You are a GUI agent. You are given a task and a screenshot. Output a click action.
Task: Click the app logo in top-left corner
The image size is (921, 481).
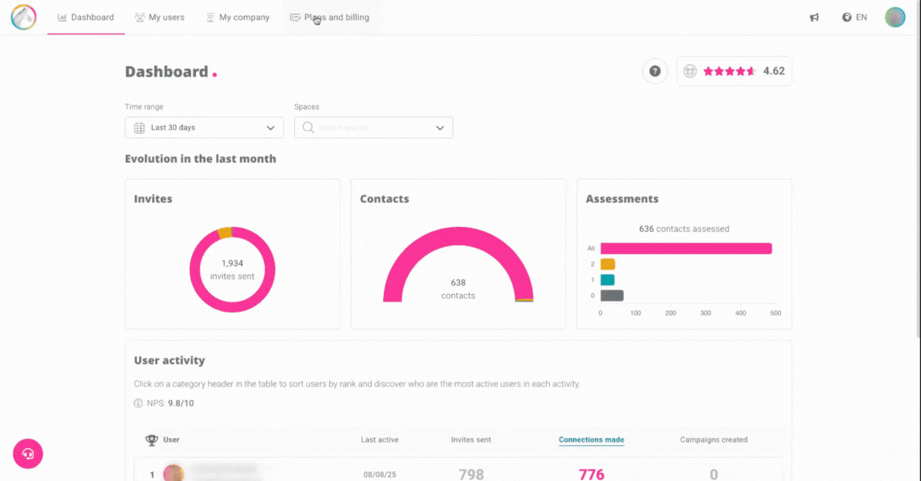coord(23,17)
